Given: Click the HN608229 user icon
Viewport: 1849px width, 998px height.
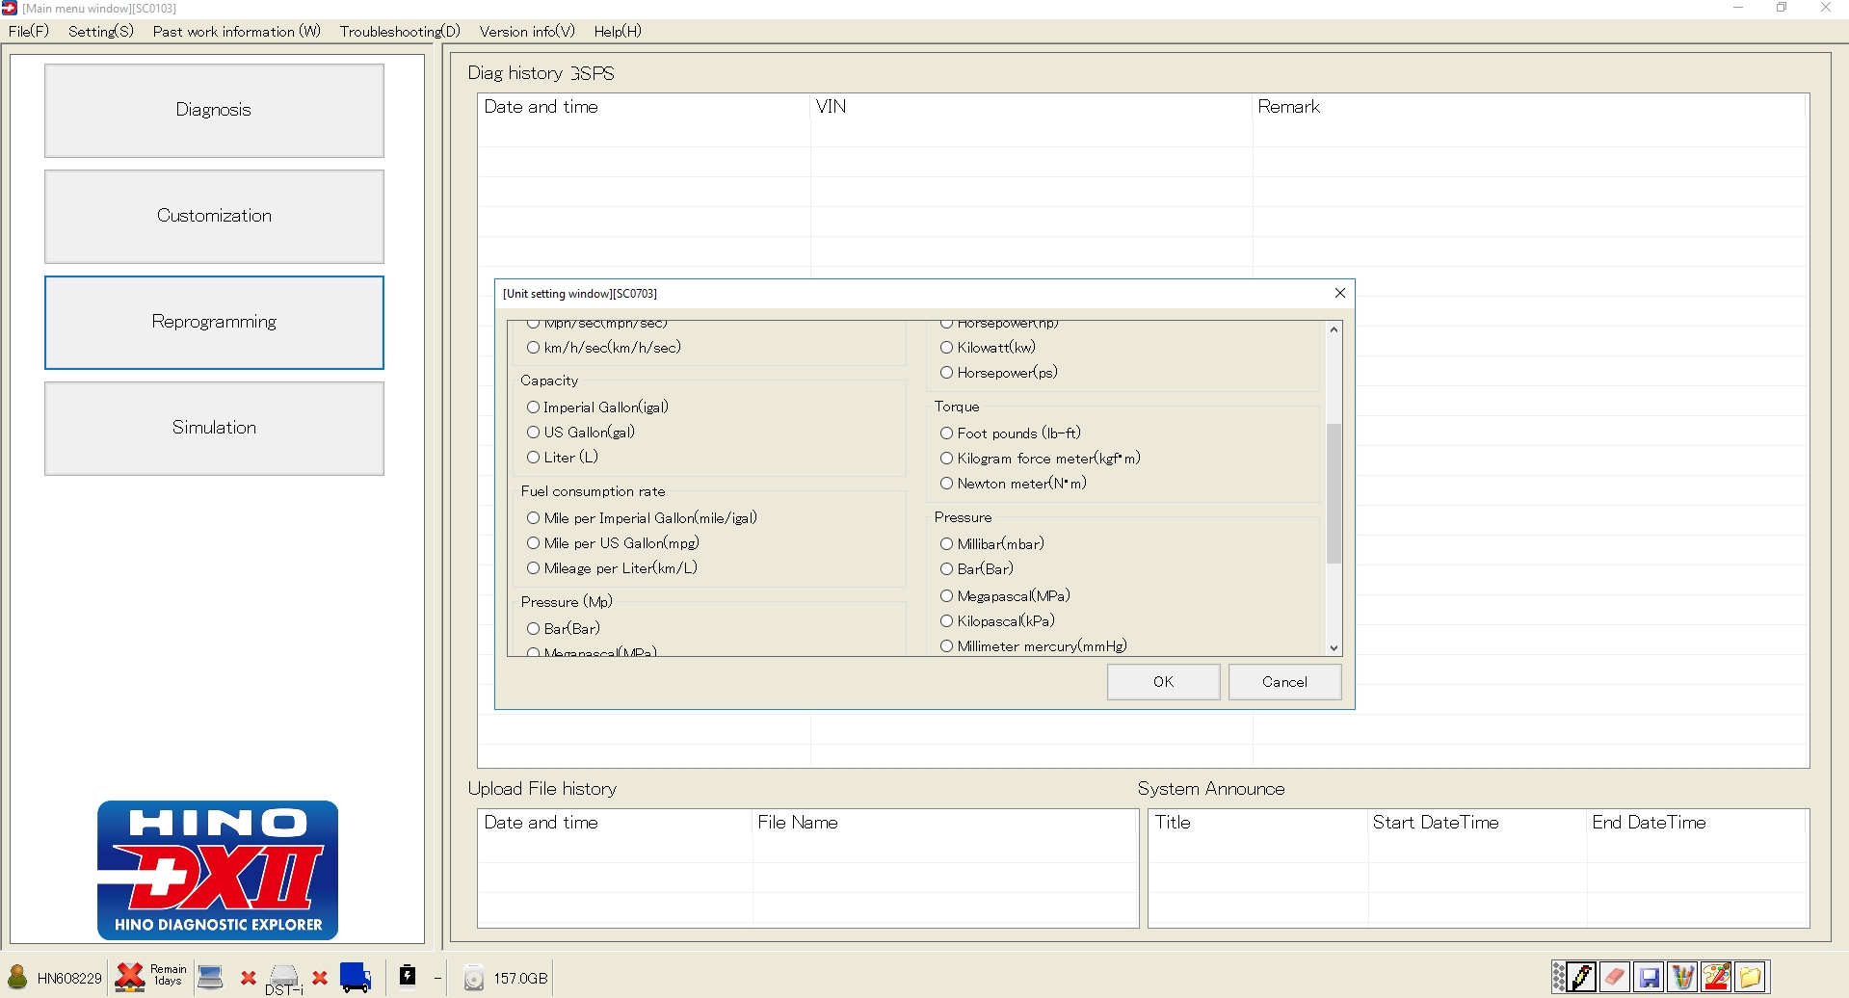Looking at the screenshot, I should 16,977.
